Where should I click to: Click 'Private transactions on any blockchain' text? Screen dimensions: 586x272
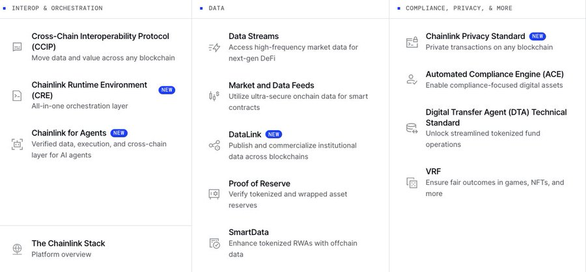tap(489, 48)
